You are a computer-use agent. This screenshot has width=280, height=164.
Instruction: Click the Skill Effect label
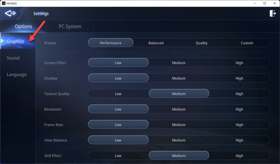52,156
